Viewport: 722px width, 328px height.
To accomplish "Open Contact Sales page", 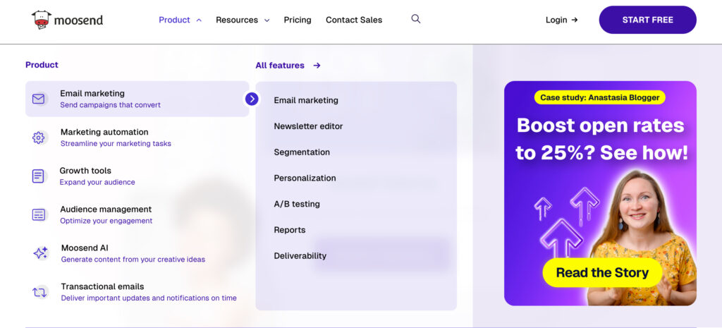I will click(354, 20).
